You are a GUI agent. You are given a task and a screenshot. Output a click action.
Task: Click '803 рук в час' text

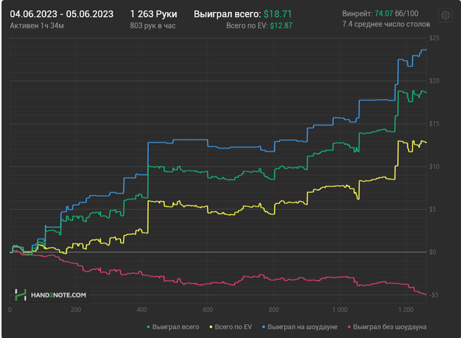point(153,26)
